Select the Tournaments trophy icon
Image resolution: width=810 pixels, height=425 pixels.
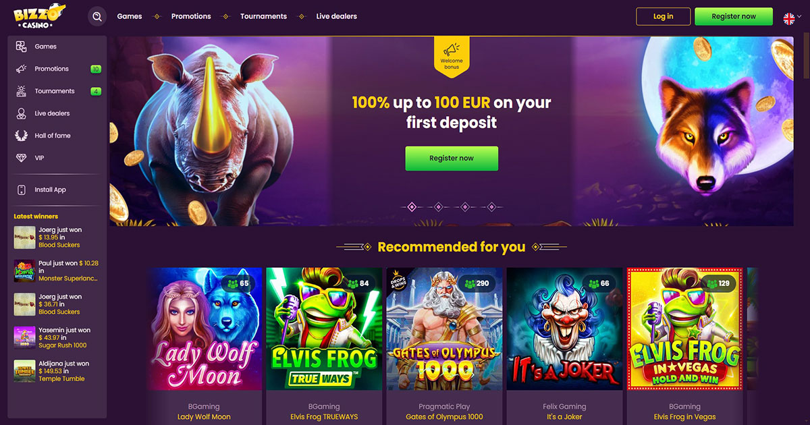pyautogui.click(x=22, y=91)
